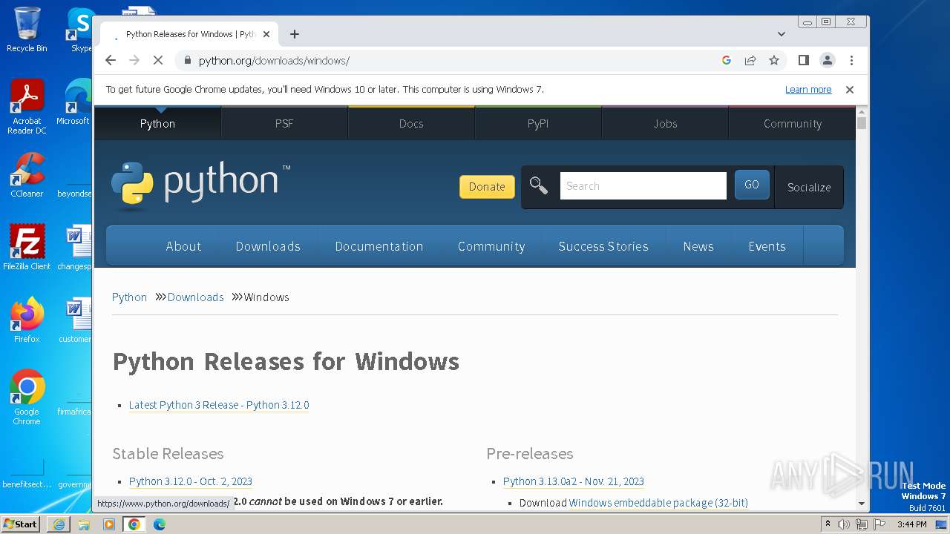The image size is (950, 534).
Task: Click the volume speaker tray icon
Action: point(844,524)
